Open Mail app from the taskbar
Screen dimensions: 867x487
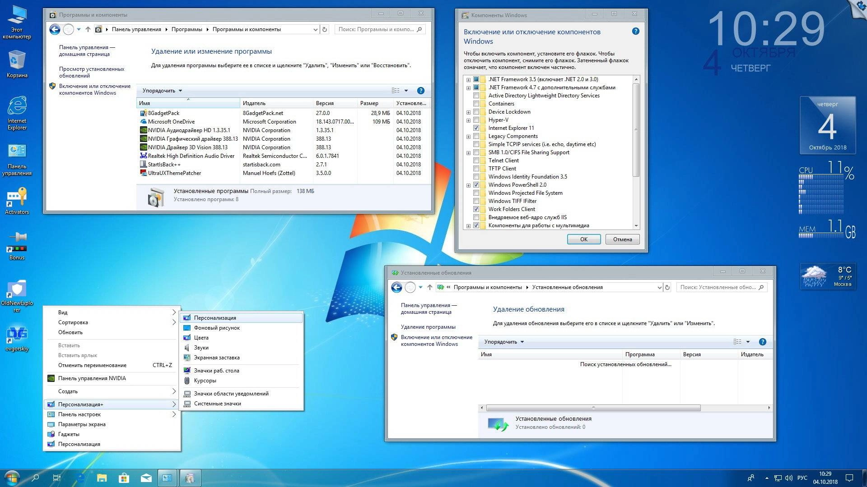click(x=145, y=478)
